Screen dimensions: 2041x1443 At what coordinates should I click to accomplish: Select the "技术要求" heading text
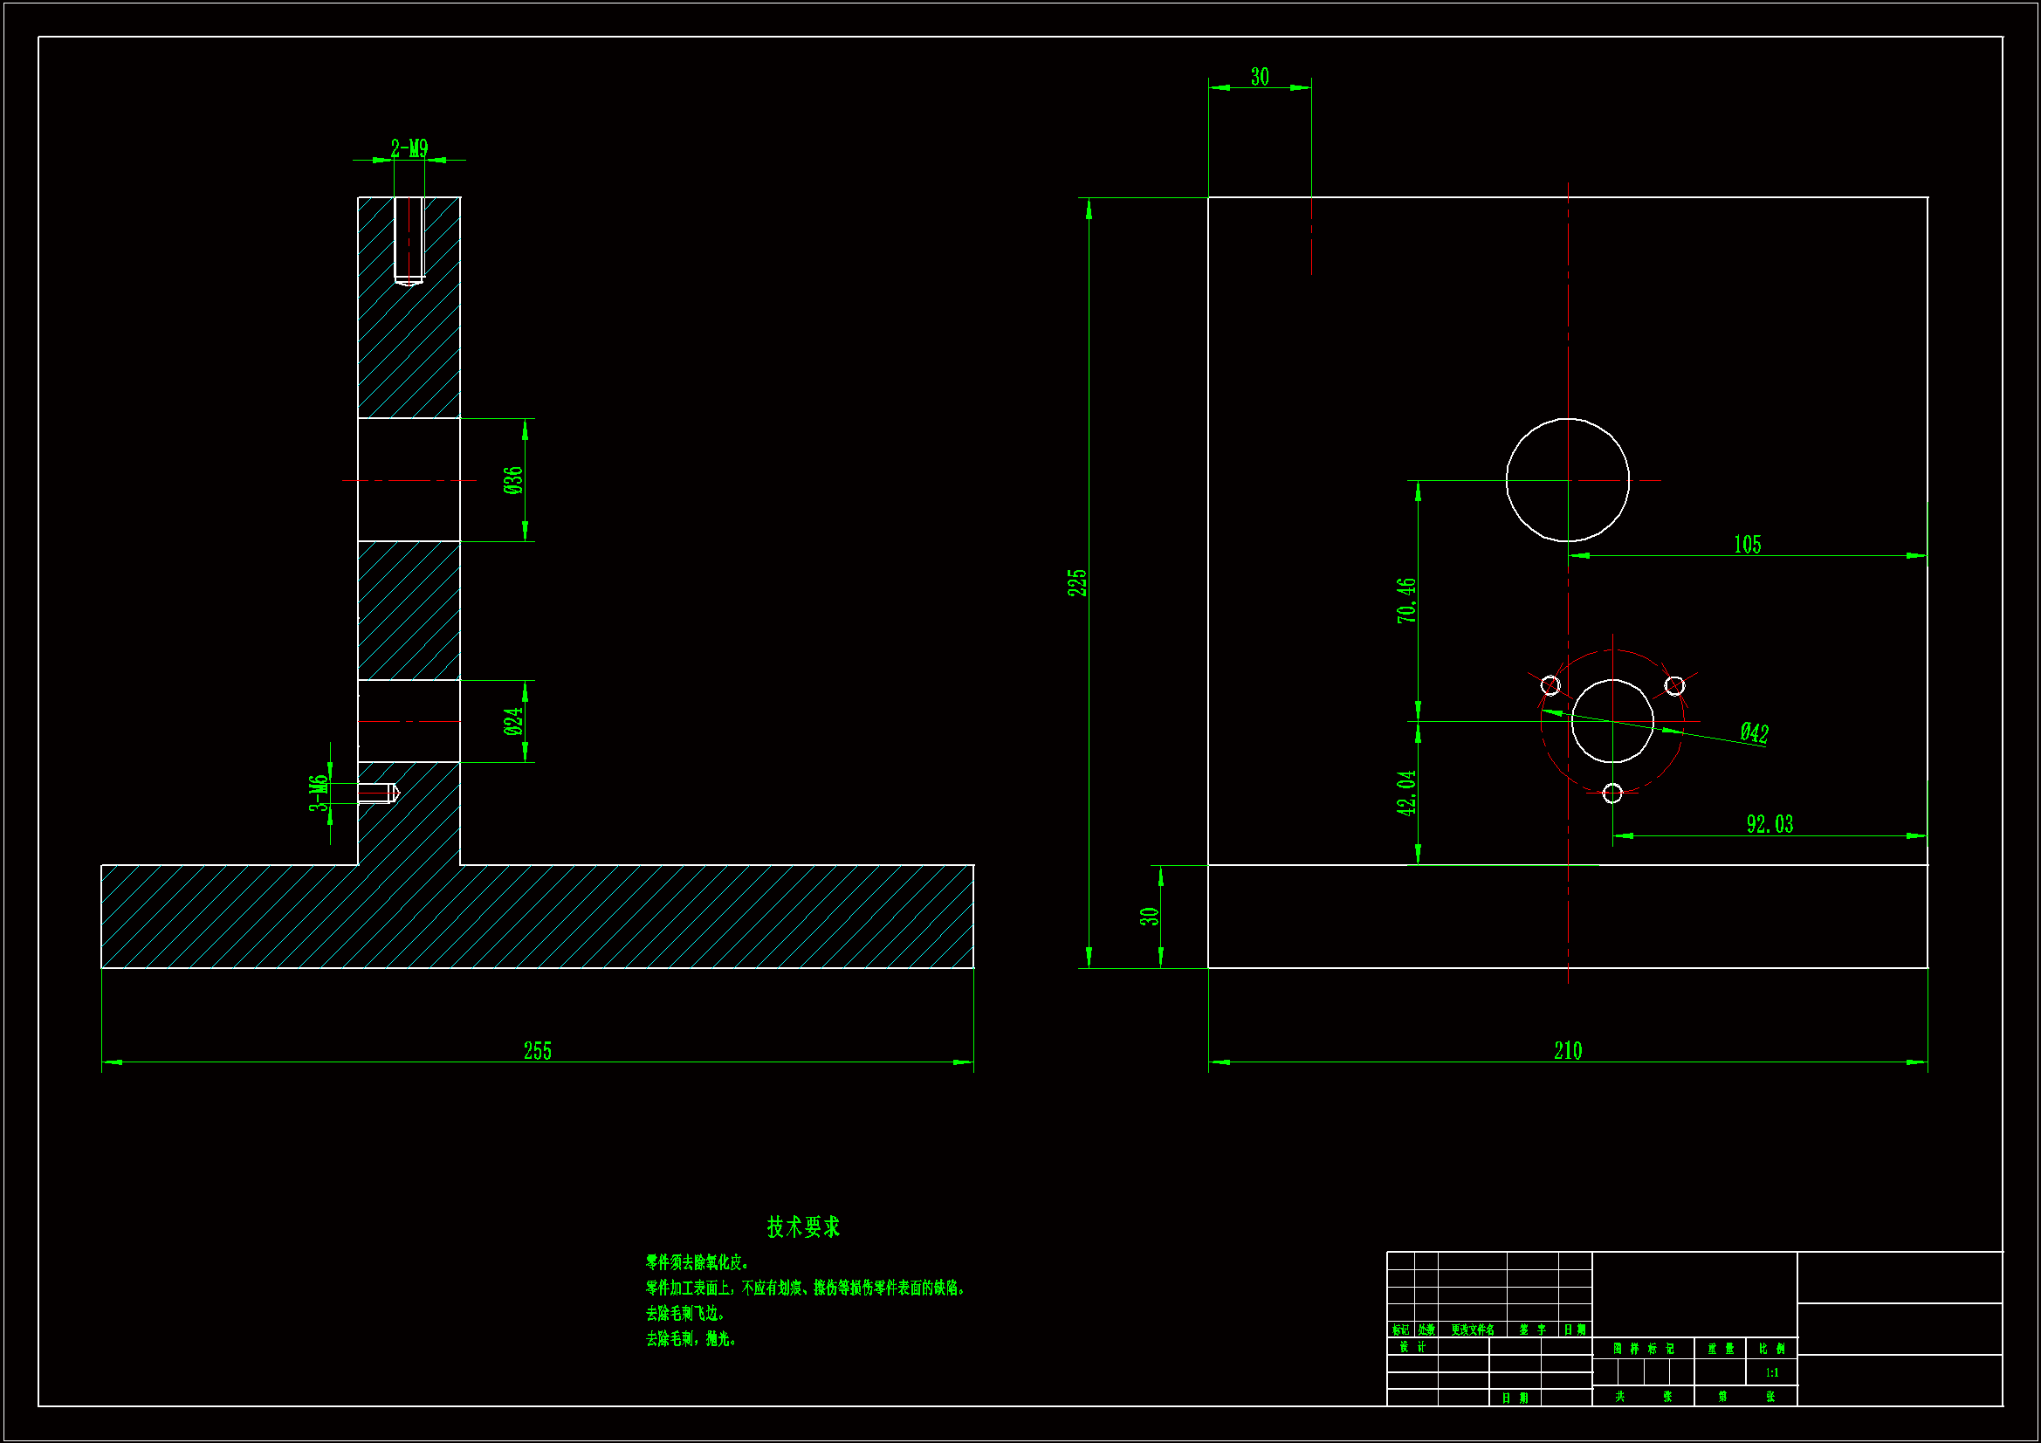(804, 1227)
